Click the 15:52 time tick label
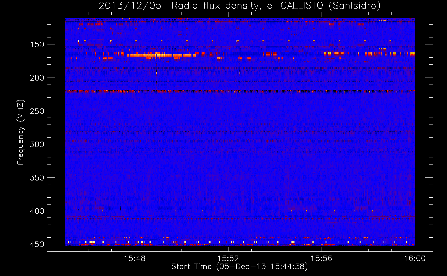This screenshot has height=276, width=447. point(228,259)
